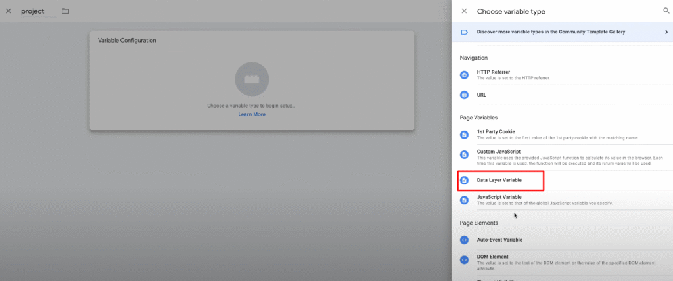Click the Data Layer Variable icon
This screenshot has height=281, width=673.
click(x=464, y=180)
